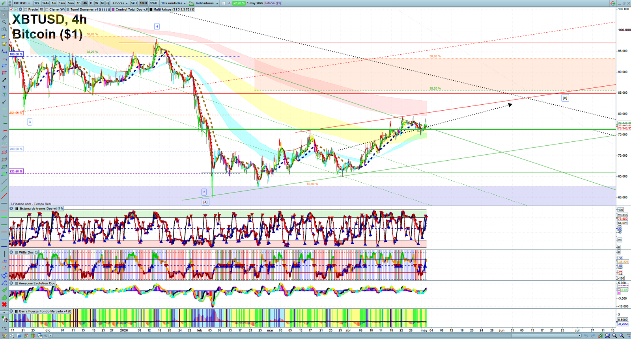Click the chat bubbles icon in bottom bar

(19, 336)
